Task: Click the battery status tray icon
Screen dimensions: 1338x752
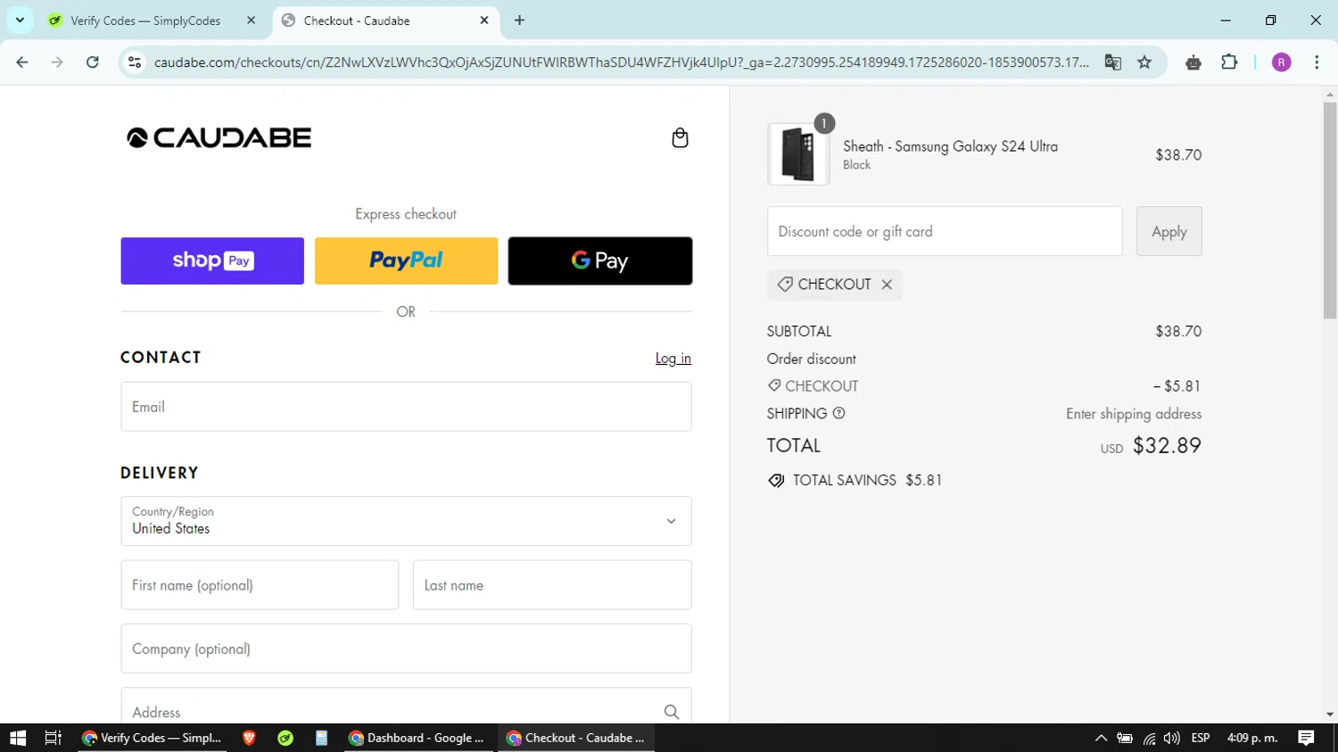Action: coord(1125,738)
